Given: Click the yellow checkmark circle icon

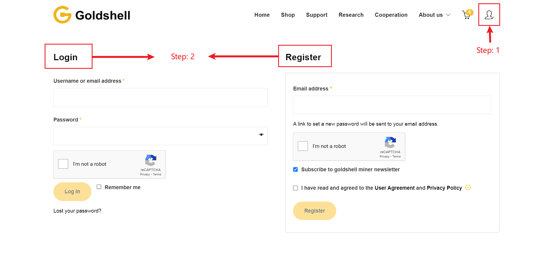Looking at the screenshot, I should click(x=468, y=188).
